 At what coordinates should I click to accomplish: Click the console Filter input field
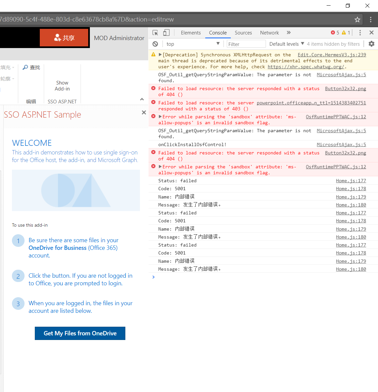[x=246, y=43]
